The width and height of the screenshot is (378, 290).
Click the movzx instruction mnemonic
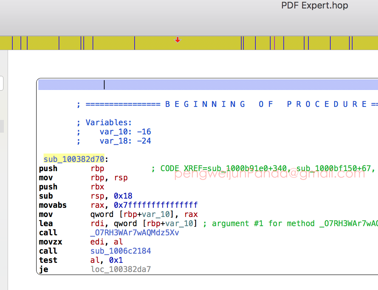pos(51,242)
